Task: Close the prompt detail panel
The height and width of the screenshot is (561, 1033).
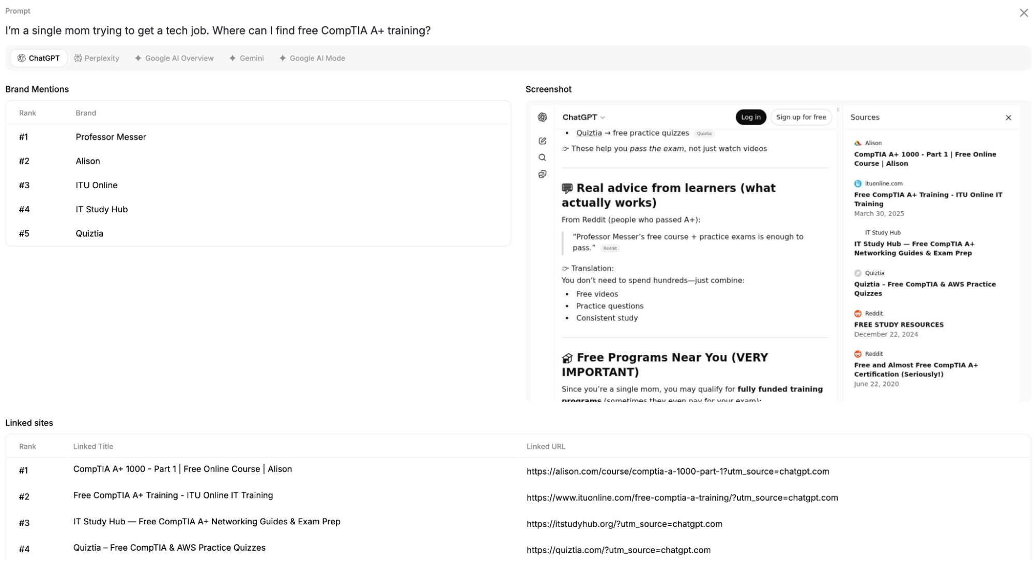Action: [1023, 13]
